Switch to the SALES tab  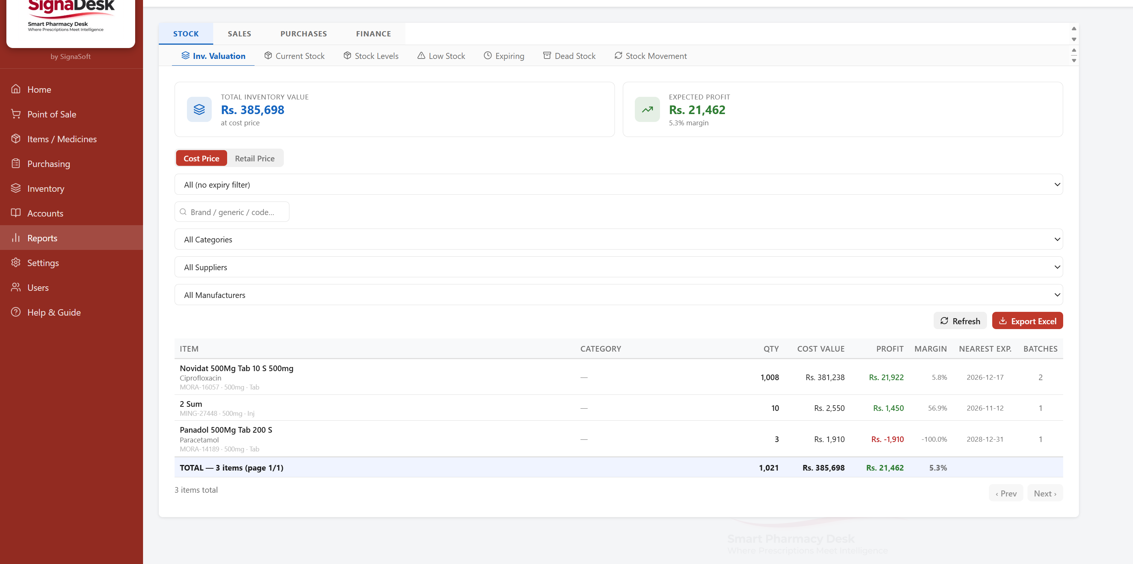tap(239, 34)
